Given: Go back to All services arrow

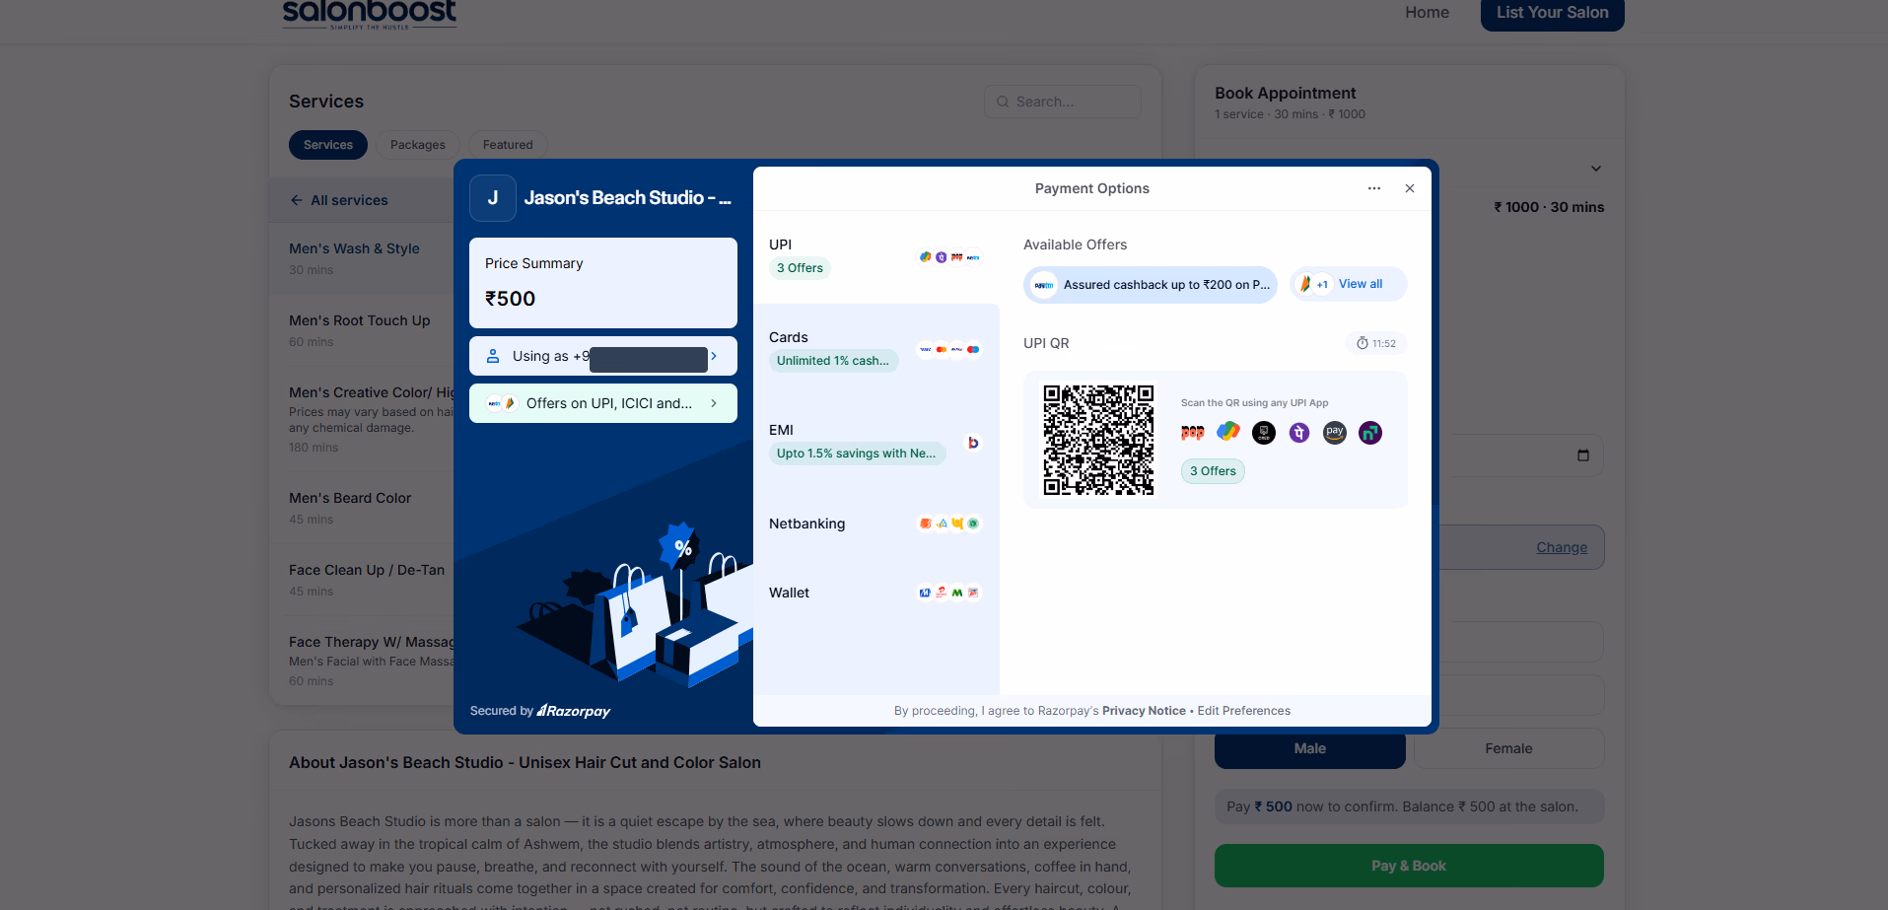Looking at the screenshot, I should pyautogui.click(x=296, y=200).
